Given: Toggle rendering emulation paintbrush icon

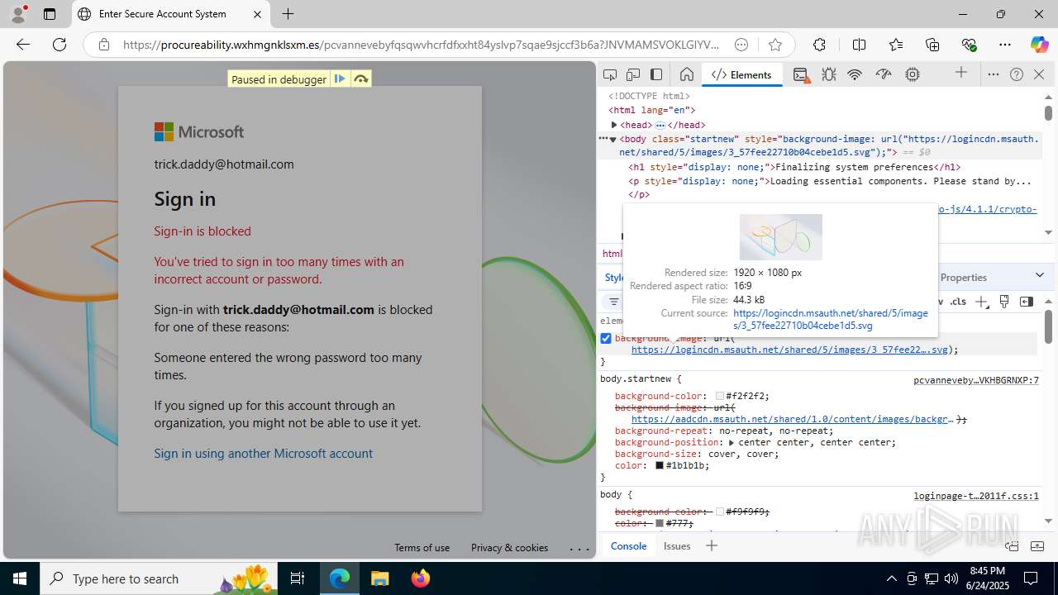Looking at the screenshot, I should [1004, 302].
